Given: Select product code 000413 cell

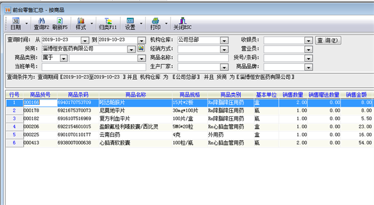Looking at the screenshot, I should click(40, 143).
